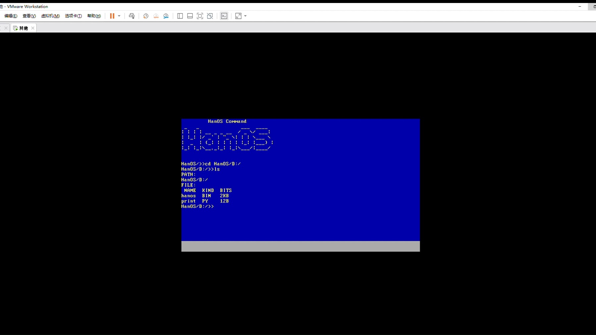596x335 pixels.
Task: Click the HanOS Command title text
Action: [x=227, y=121]
